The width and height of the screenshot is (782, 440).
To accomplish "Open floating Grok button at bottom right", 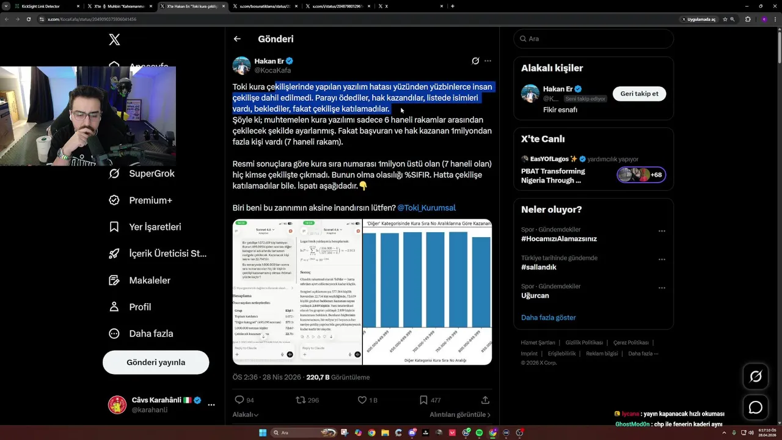I will point(756,376).
